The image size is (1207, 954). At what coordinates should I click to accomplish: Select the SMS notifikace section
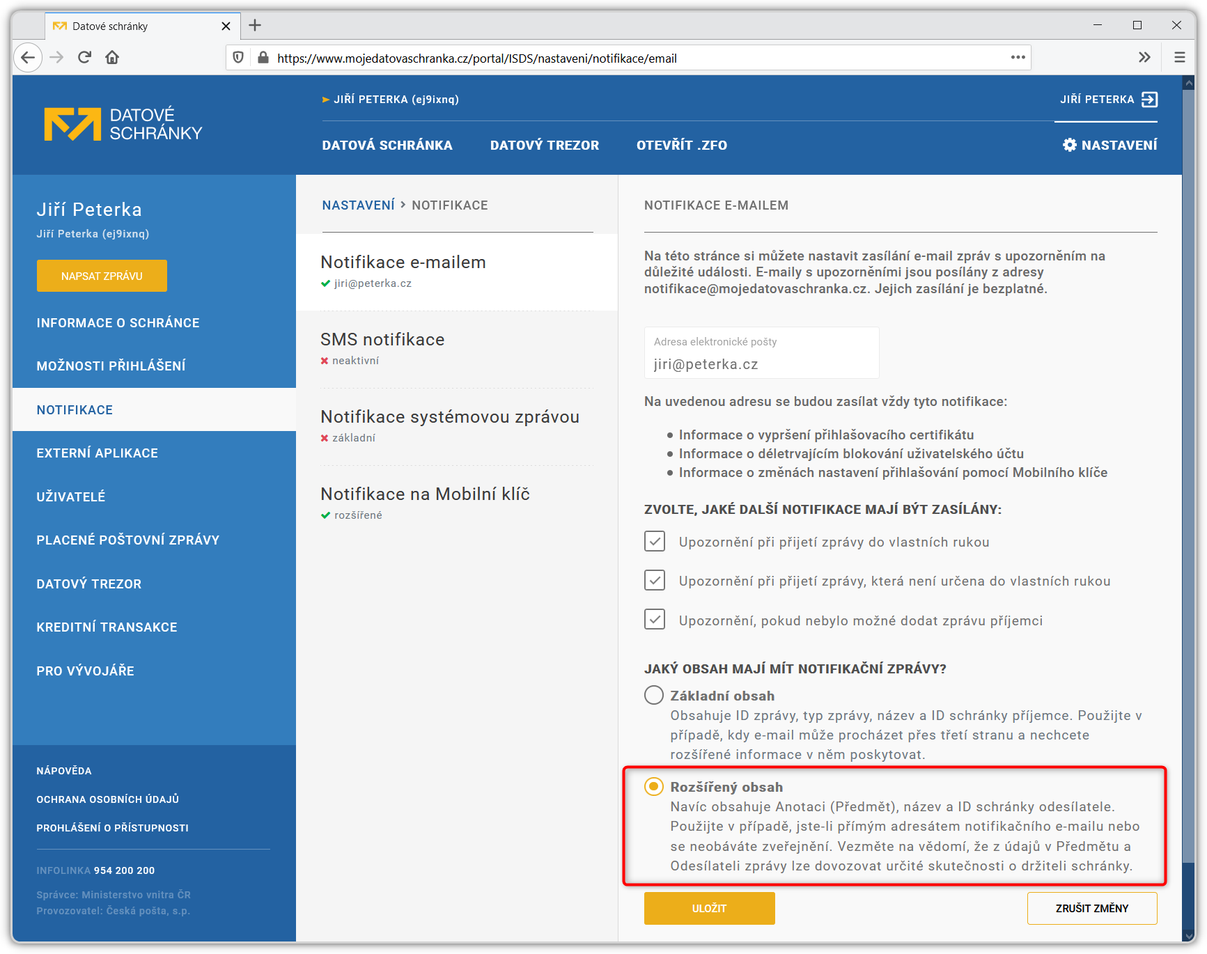click(457, 349)
